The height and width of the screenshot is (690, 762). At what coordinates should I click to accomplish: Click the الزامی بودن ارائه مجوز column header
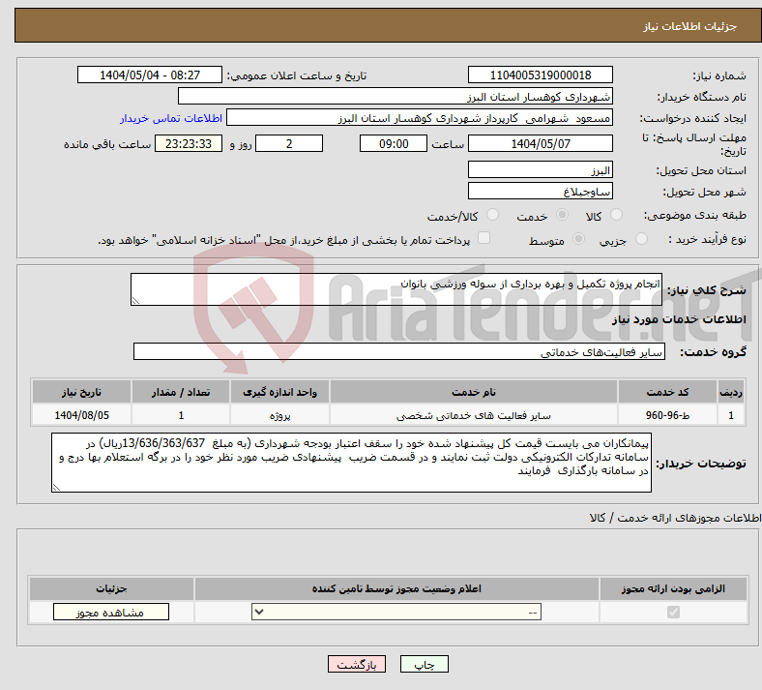tap(673, 588)
